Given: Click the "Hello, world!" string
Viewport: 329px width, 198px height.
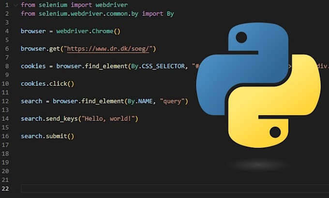Looking at the screenshot, I should click(108, 119).
